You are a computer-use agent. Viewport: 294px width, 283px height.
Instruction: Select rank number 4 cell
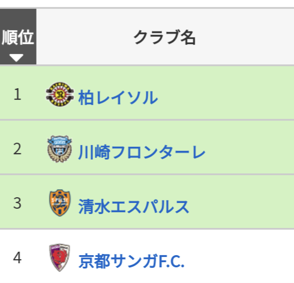17,257
